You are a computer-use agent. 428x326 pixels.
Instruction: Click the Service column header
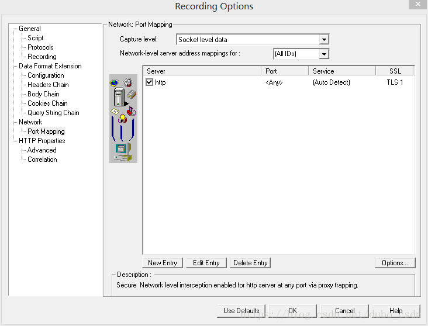click(x=342, y=71)
